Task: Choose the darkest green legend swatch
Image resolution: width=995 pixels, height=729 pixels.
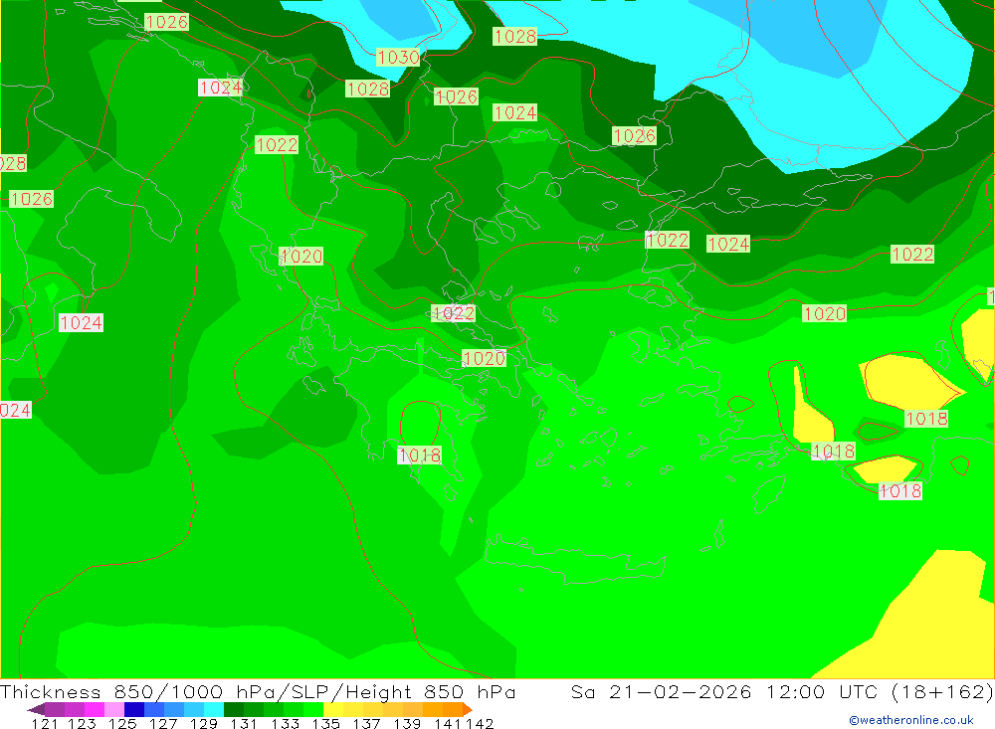Action: [234, 709]
